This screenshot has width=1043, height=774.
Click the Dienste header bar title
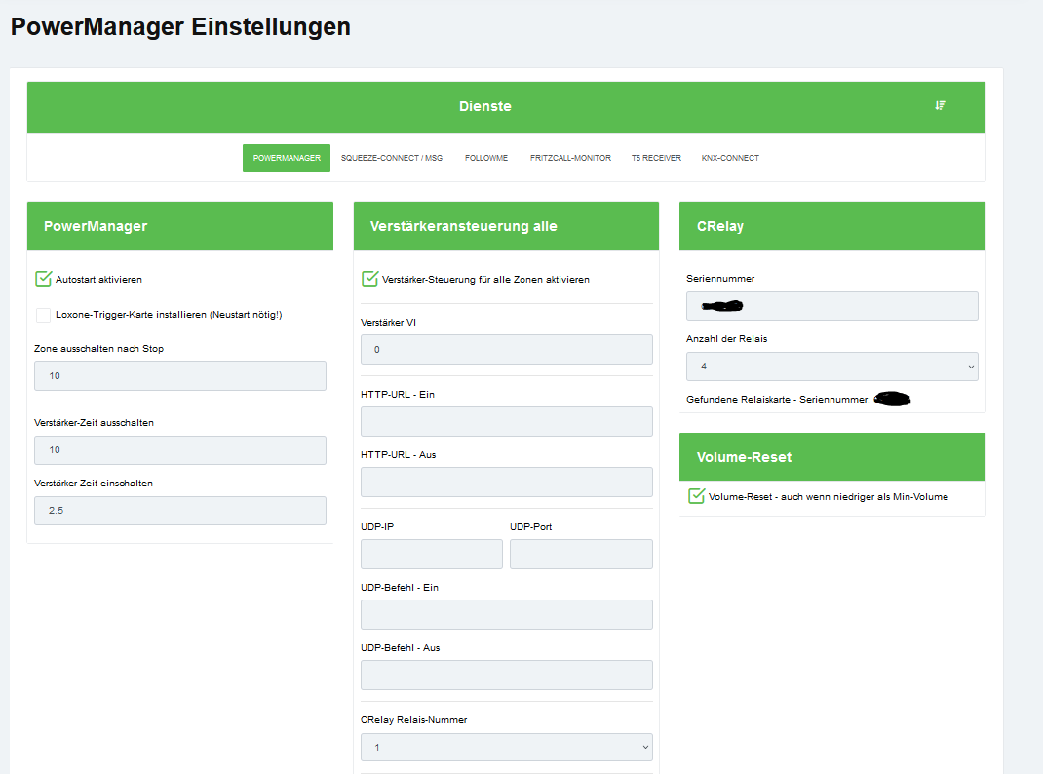pos(484,106)
